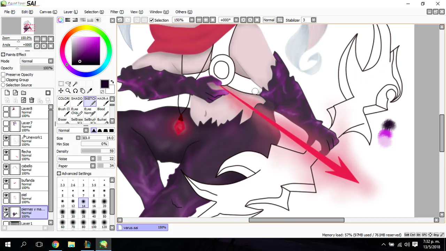The width and height of the screenshot is (446, 251).
Task: Open the Noise brush shape dropdown
Action: pyautogui.click(x=76, y=159)
